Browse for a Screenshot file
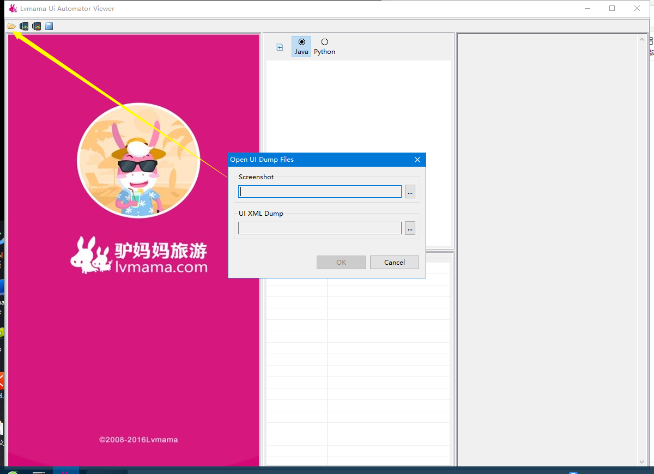The image size is (654, 474). click(x=410, y=191)
